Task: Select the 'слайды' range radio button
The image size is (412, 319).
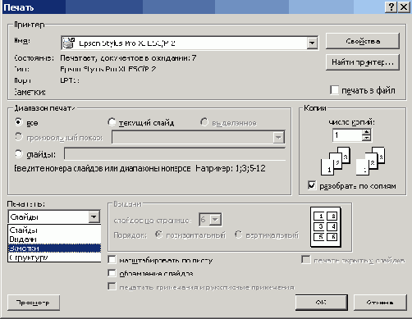Action: (x=18, y=154)
